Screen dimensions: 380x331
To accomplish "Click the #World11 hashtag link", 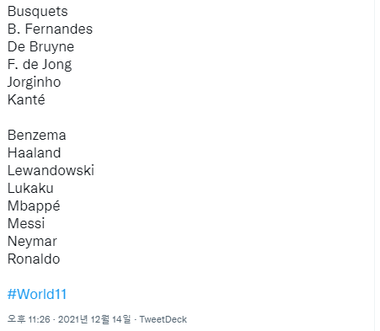I will coord(37,294).
